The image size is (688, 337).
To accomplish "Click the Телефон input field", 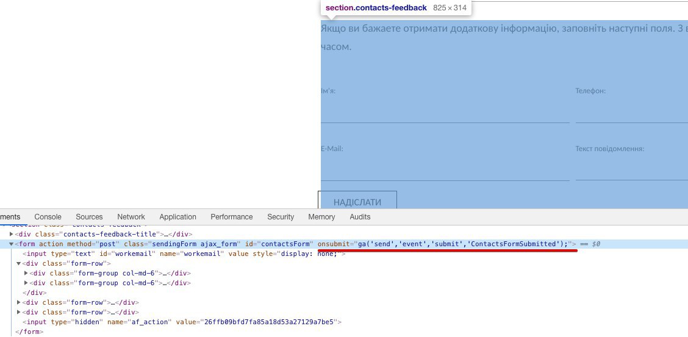I will (632, 112).
